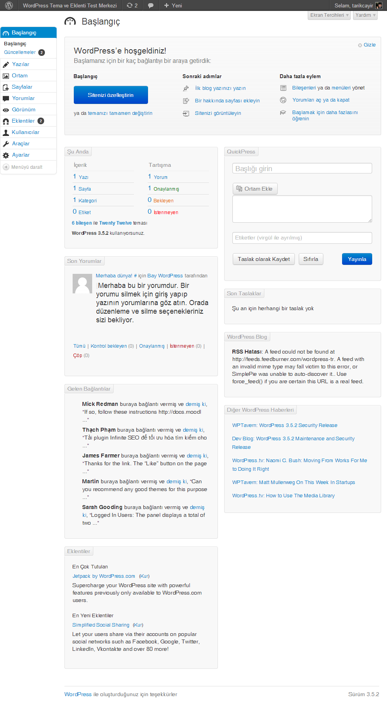387x702 pixels.
Task: Open the Yazılar menu item
Action: [21, 64]
